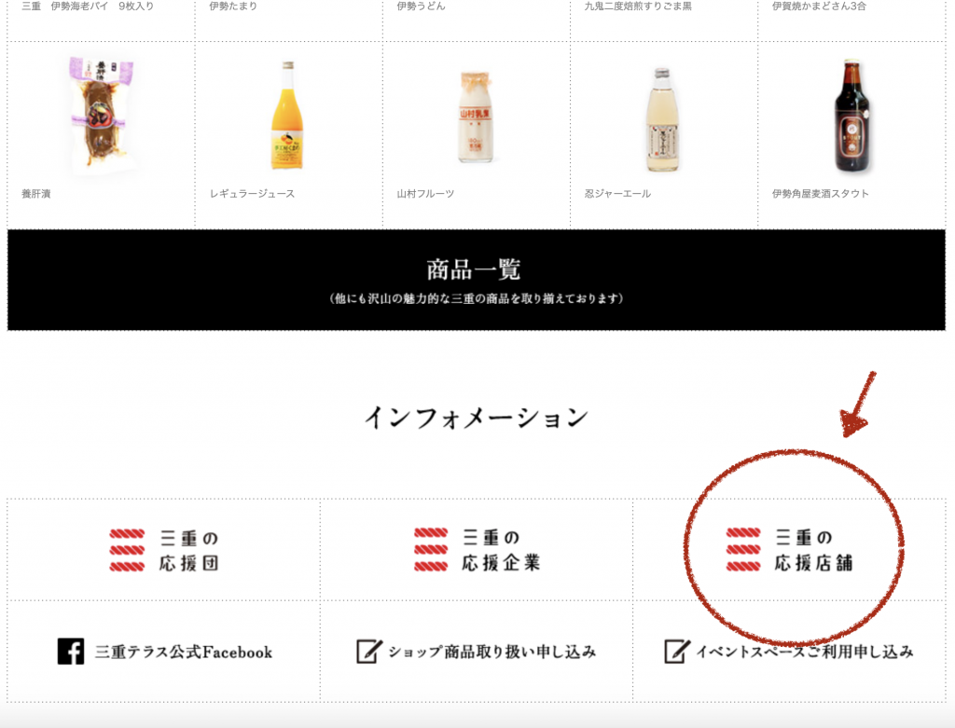Image resolution: width=955 pixels, height=728 pixels.
Task: Open イベントスペースご利用申し込み text link
Action: pos(805,652)
